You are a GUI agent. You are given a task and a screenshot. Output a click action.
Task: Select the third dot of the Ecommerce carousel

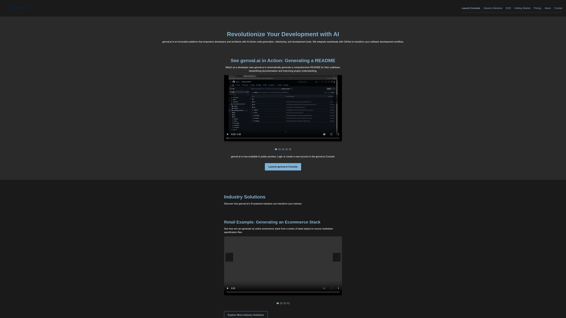[285, 303]
